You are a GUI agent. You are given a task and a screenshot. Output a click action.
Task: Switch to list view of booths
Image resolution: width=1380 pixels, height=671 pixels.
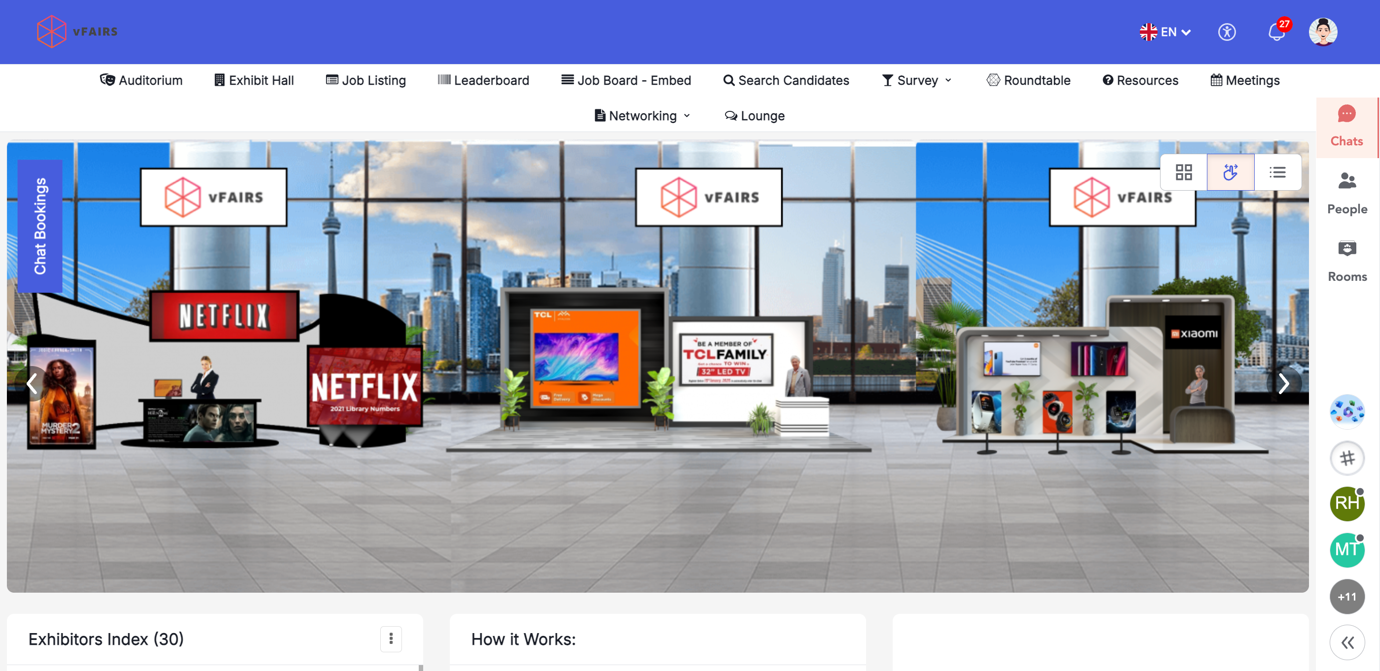(x=1277, y=172)
